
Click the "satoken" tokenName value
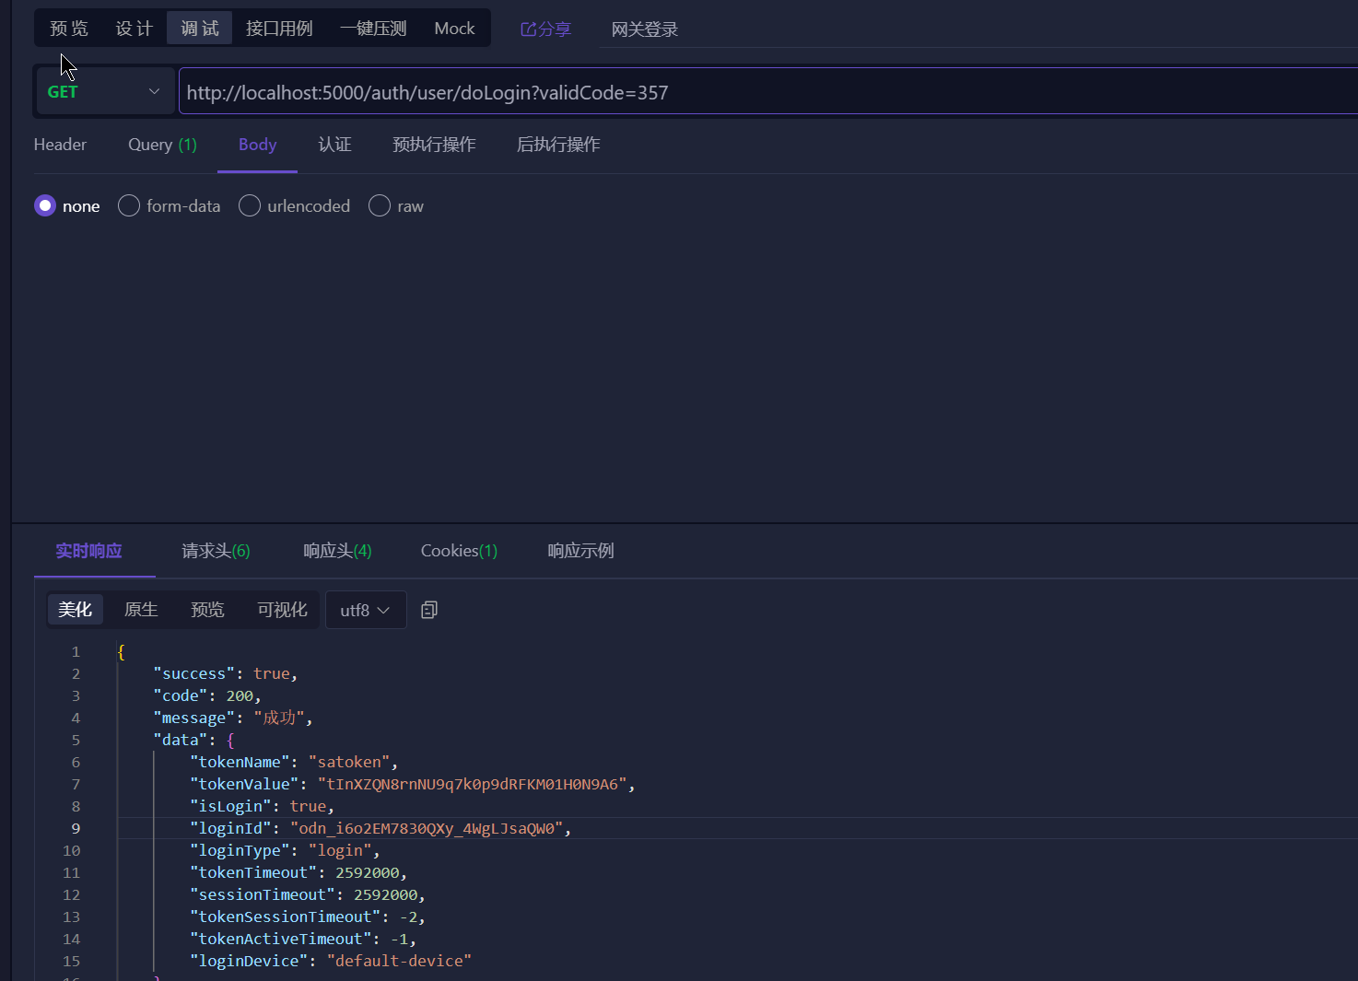point(349,762)
